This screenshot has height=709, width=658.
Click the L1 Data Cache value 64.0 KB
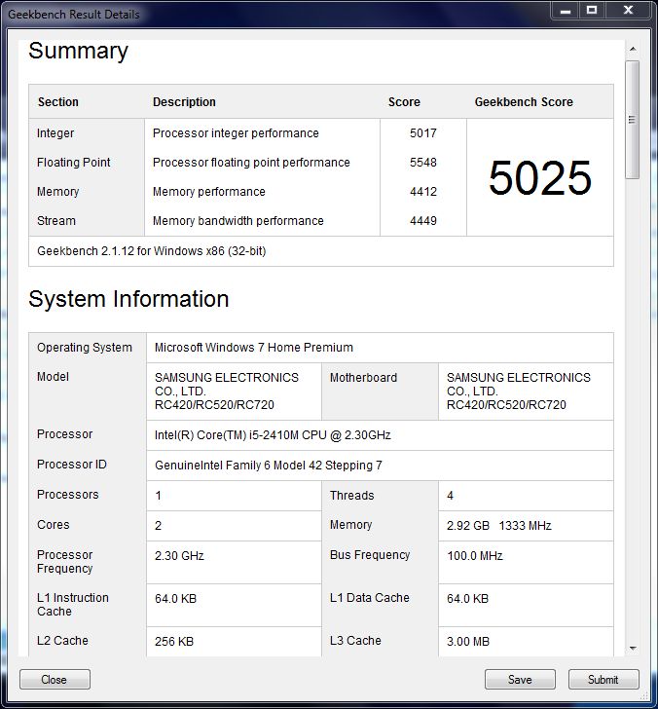click(467, 599)
